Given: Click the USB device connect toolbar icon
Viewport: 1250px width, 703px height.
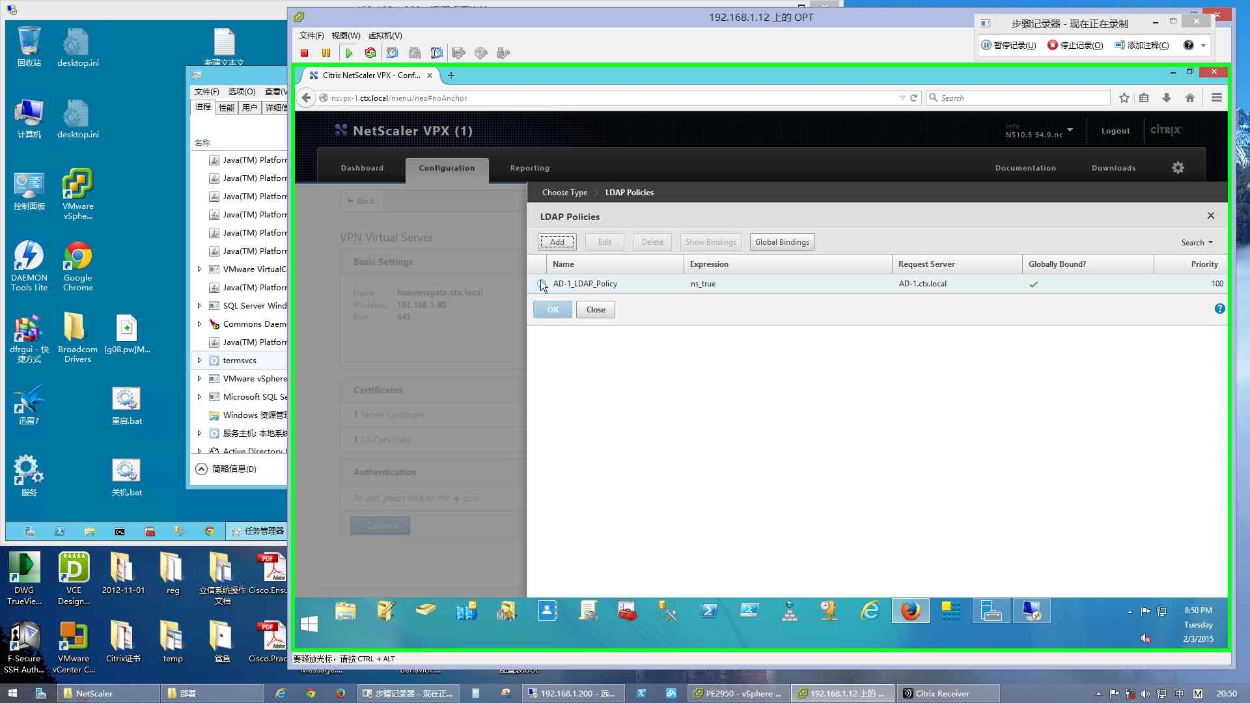Looking at the screenshot, I should pyautogui.click(x=503, y=53).
